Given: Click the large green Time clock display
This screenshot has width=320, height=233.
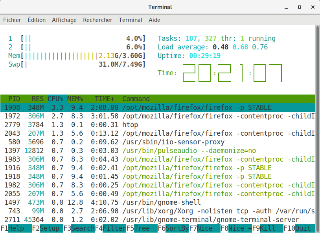Looking at the screenshot, I should point(232,73).
